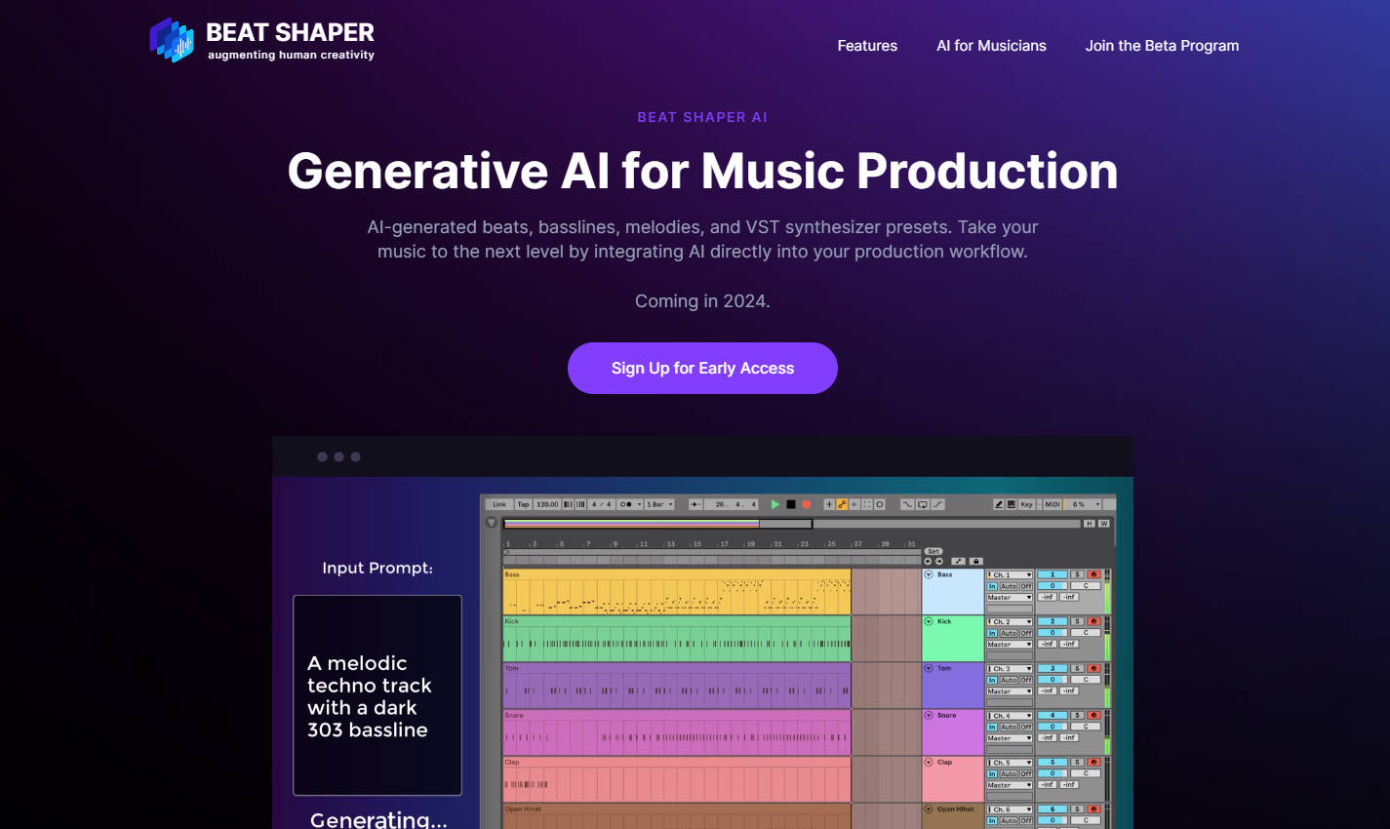Join the Beta Program

pos(1162,45)
